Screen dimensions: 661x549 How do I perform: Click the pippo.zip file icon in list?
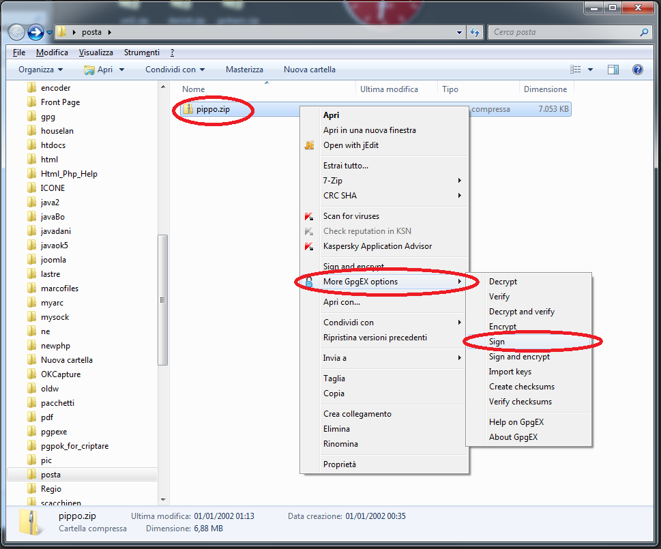[189, 109]
